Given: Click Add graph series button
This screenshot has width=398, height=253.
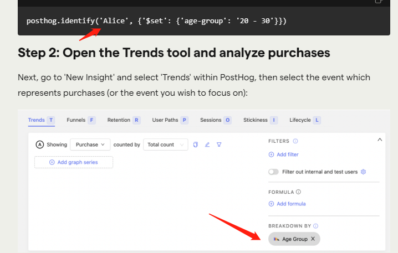Looking at the screenshot, I should tap(74, 162).
